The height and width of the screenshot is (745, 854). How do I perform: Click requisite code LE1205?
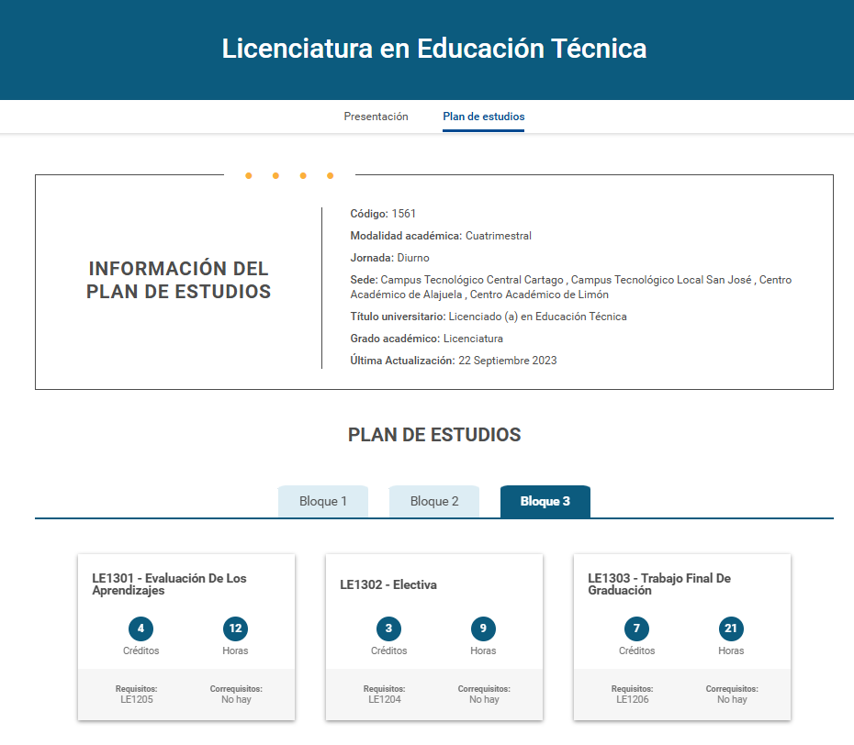pos(137,699)
